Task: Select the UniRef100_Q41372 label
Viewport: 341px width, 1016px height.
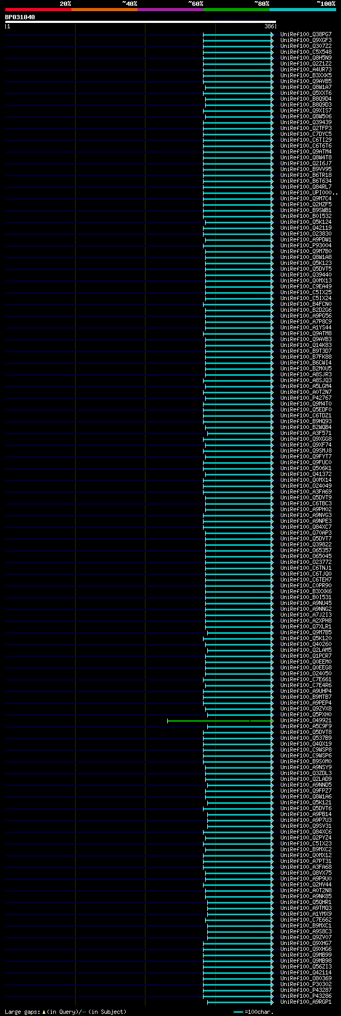Action: [306, 474]
